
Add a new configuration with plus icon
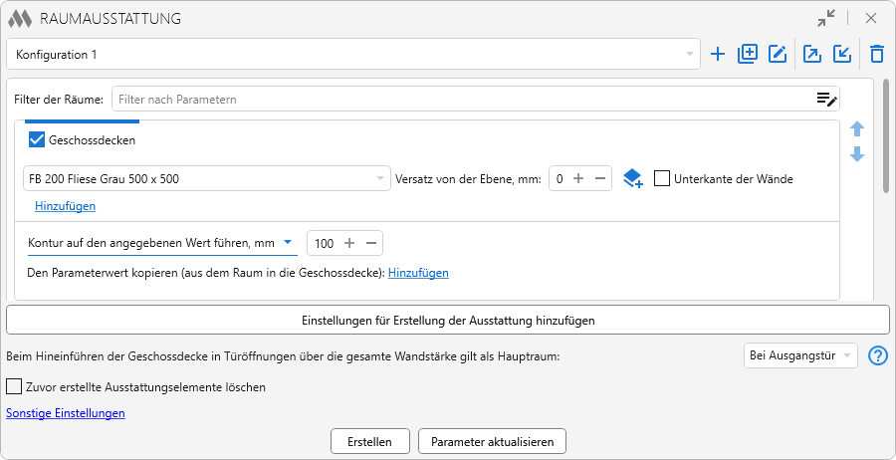point(718,55)
